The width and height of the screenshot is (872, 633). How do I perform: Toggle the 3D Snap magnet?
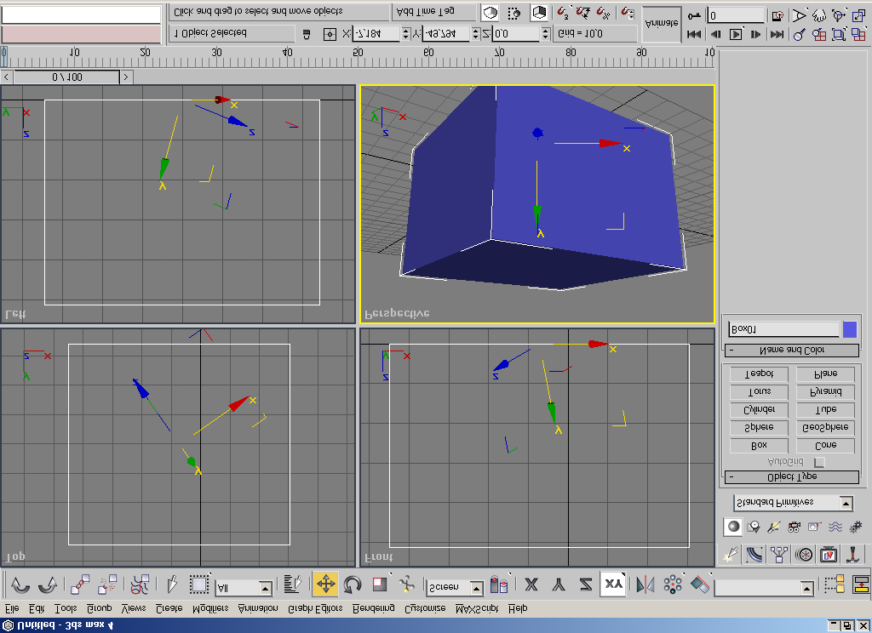click(563, 12)
